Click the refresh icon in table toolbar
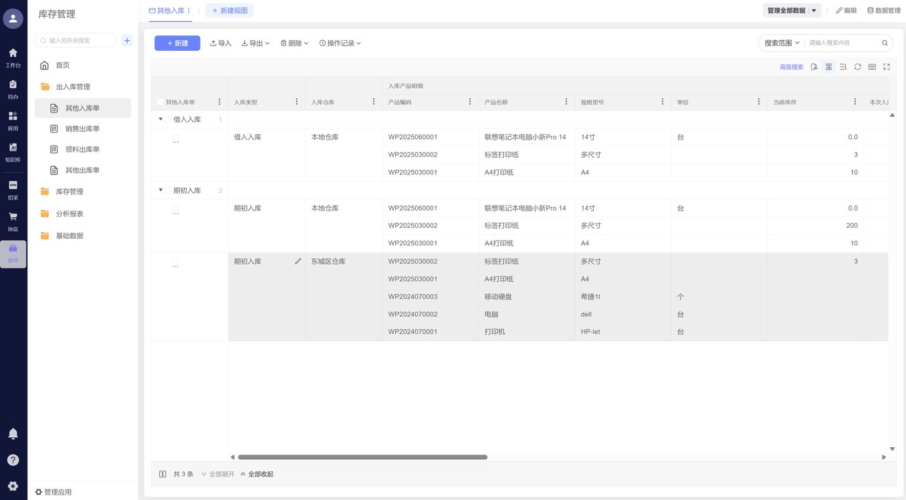The height and width of the screenshot is (500, 906). (x=857, y=67)
